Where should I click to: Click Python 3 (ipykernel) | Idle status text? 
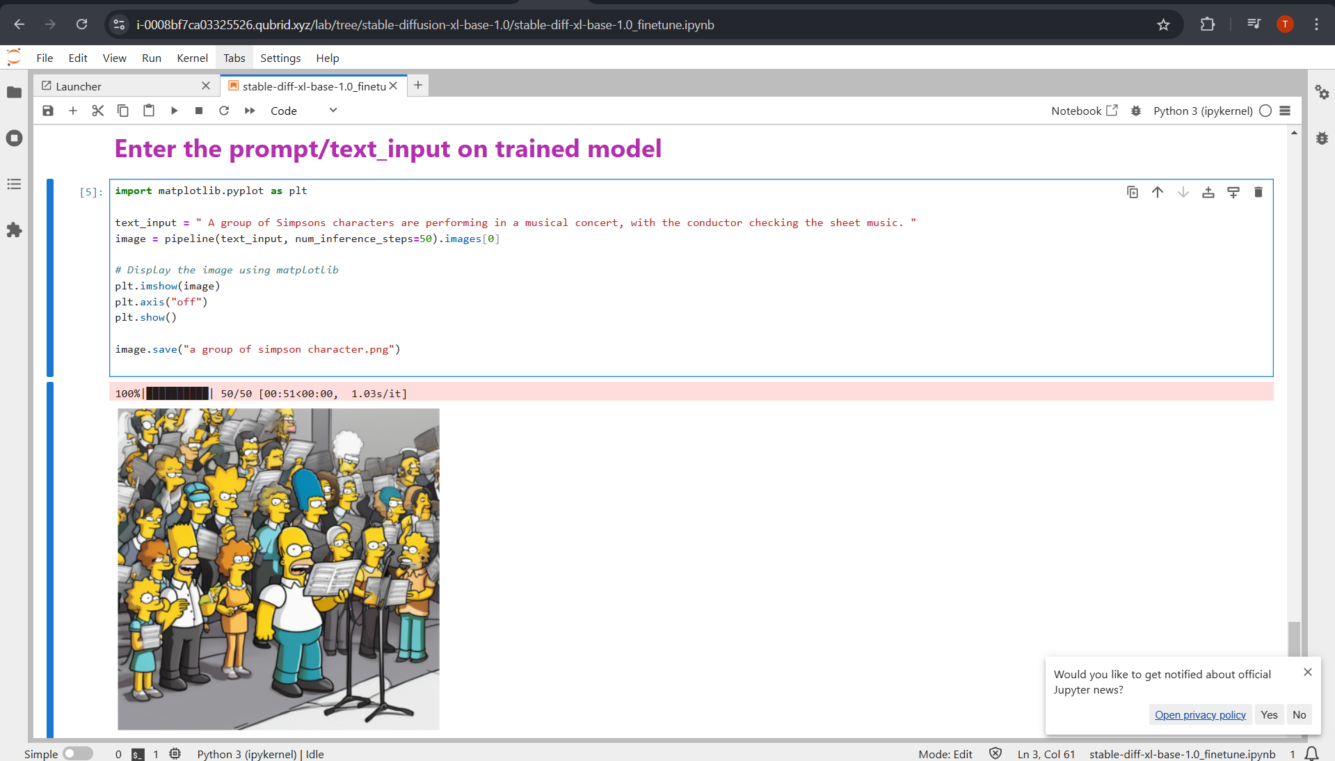tap(260, 754)
